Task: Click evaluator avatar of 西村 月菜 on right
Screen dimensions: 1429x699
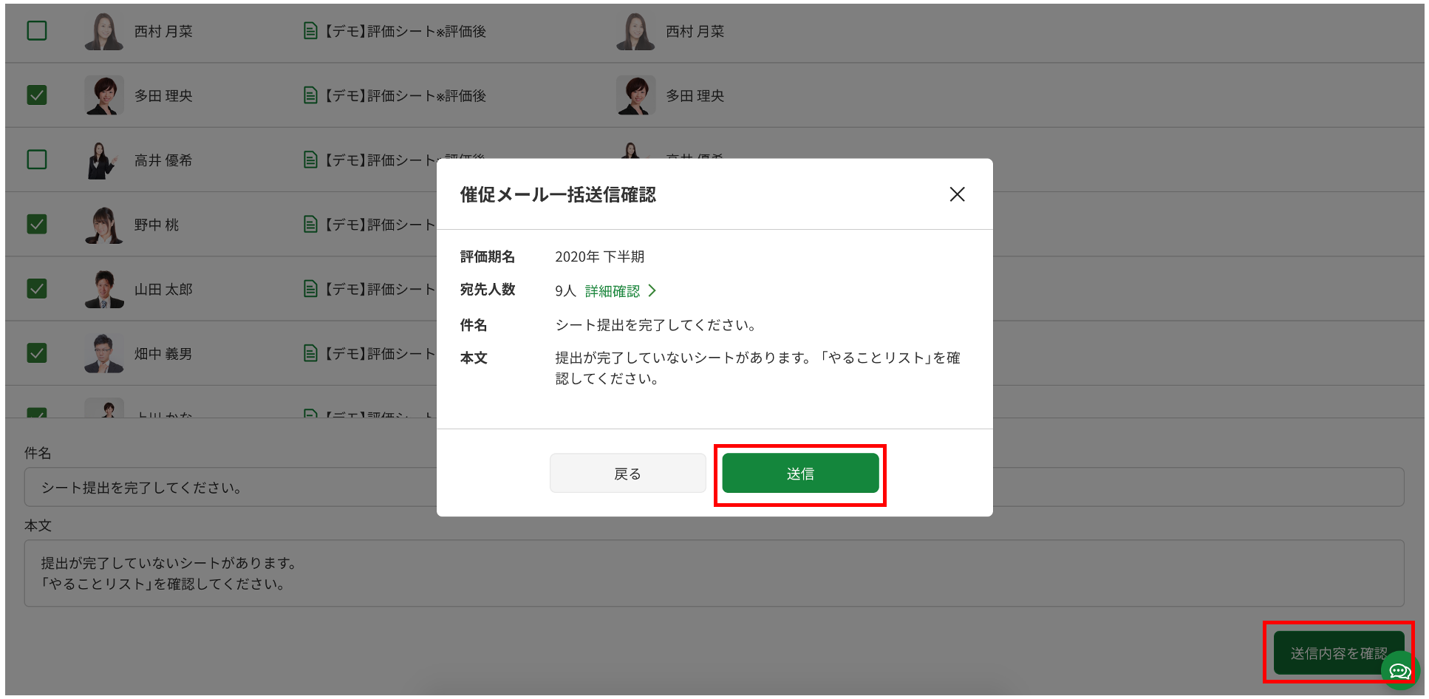Action: [636, 31]
